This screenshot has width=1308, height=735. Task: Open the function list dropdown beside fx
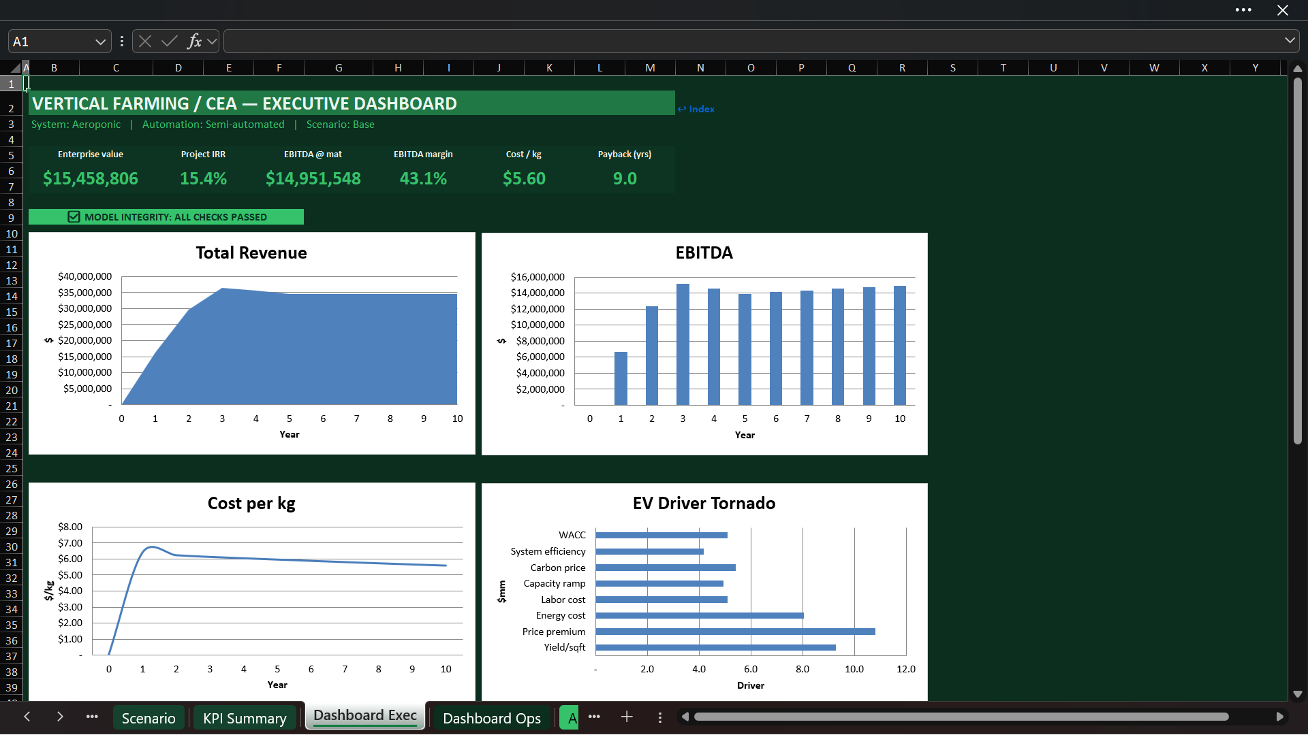[x=212, y=42]
